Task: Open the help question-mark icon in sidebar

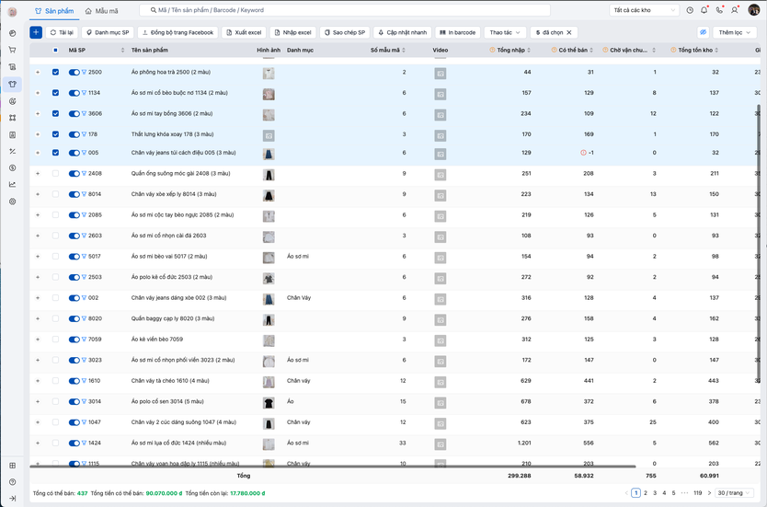Action: (12, 481)
